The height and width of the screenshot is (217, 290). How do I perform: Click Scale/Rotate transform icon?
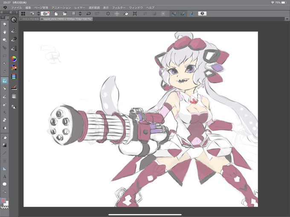tap(135, 14)
